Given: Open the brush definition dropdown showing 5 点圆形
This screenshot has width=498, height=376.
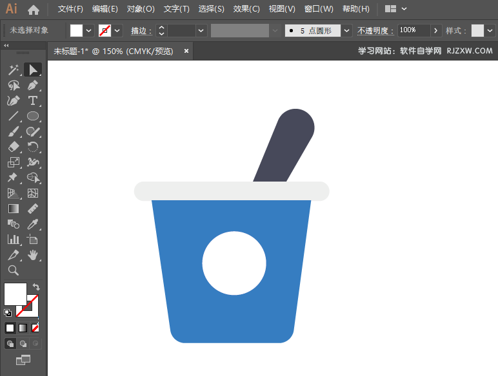Looking at the screenshot, I should [347, 30].
